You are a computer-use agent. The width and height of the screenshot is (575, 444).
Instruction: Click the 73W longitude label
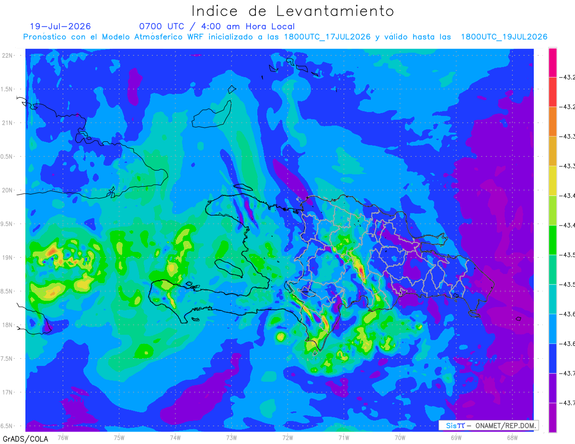point(231,437)
